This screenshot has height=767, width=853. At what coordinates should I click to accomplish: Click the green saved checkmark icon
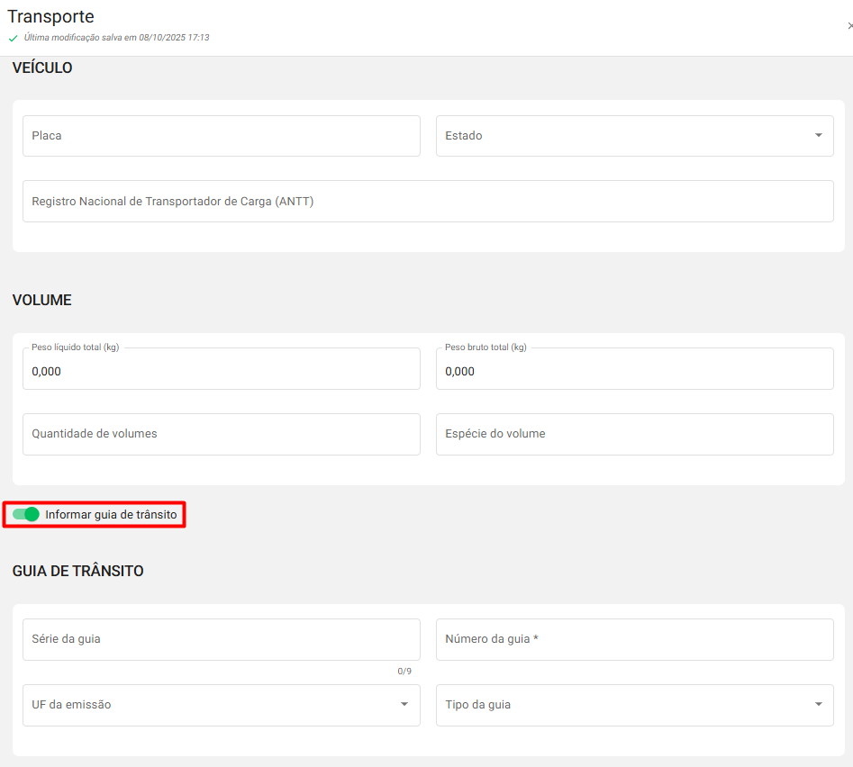point(13,39)
